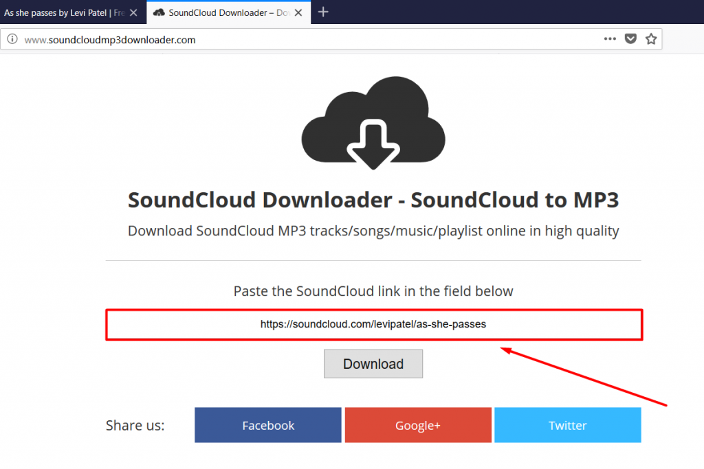Image resolution: width=704 pixels, height=469 pixels.
Task: Share on Twitter button
Action: pos(567,425)
